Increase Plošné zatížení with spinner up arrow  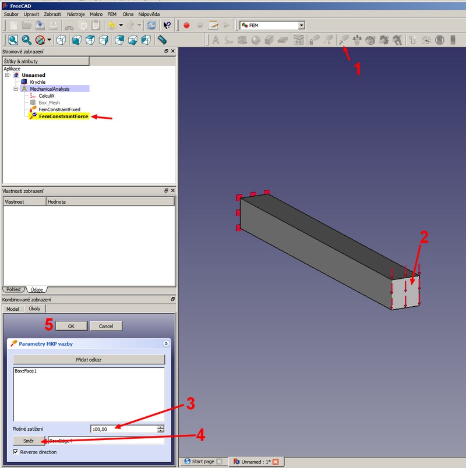[160, 427]
